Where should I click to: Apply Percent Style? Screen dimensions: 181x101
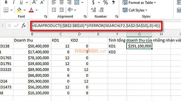(105, 2)
